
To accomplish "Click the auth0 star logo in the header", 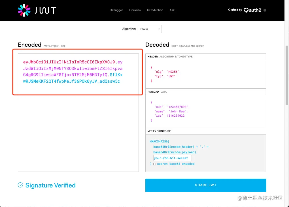I will [x=246, y=10].
